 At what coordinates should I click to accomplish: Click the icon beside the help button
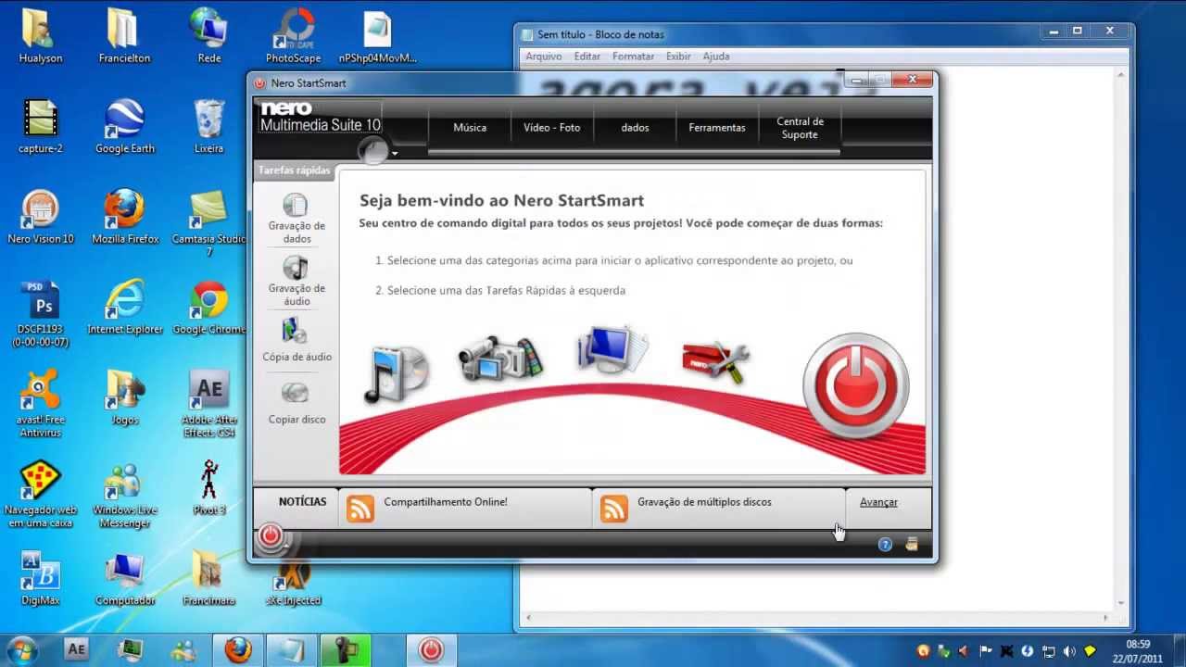912,545
